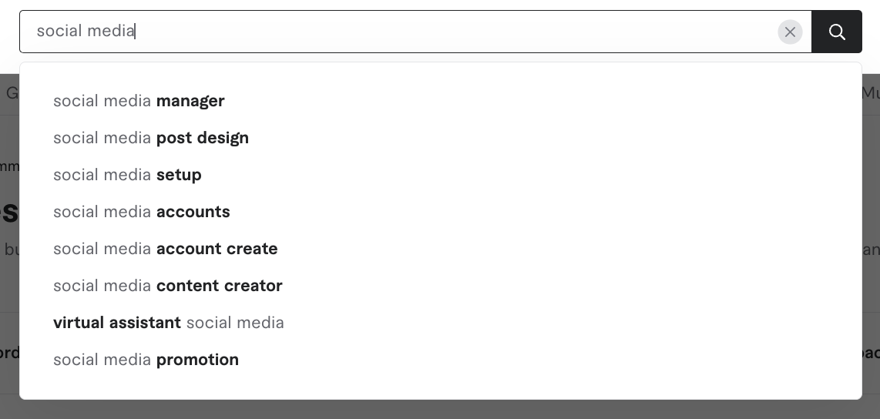Select 'social media manager' suggestion
This screenshot has width=880, height=419.
(139, 101)
